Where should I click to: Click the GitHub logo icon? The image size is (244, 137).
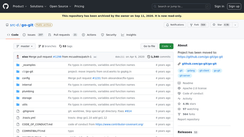pyautogui.click(x=6, y=6)
